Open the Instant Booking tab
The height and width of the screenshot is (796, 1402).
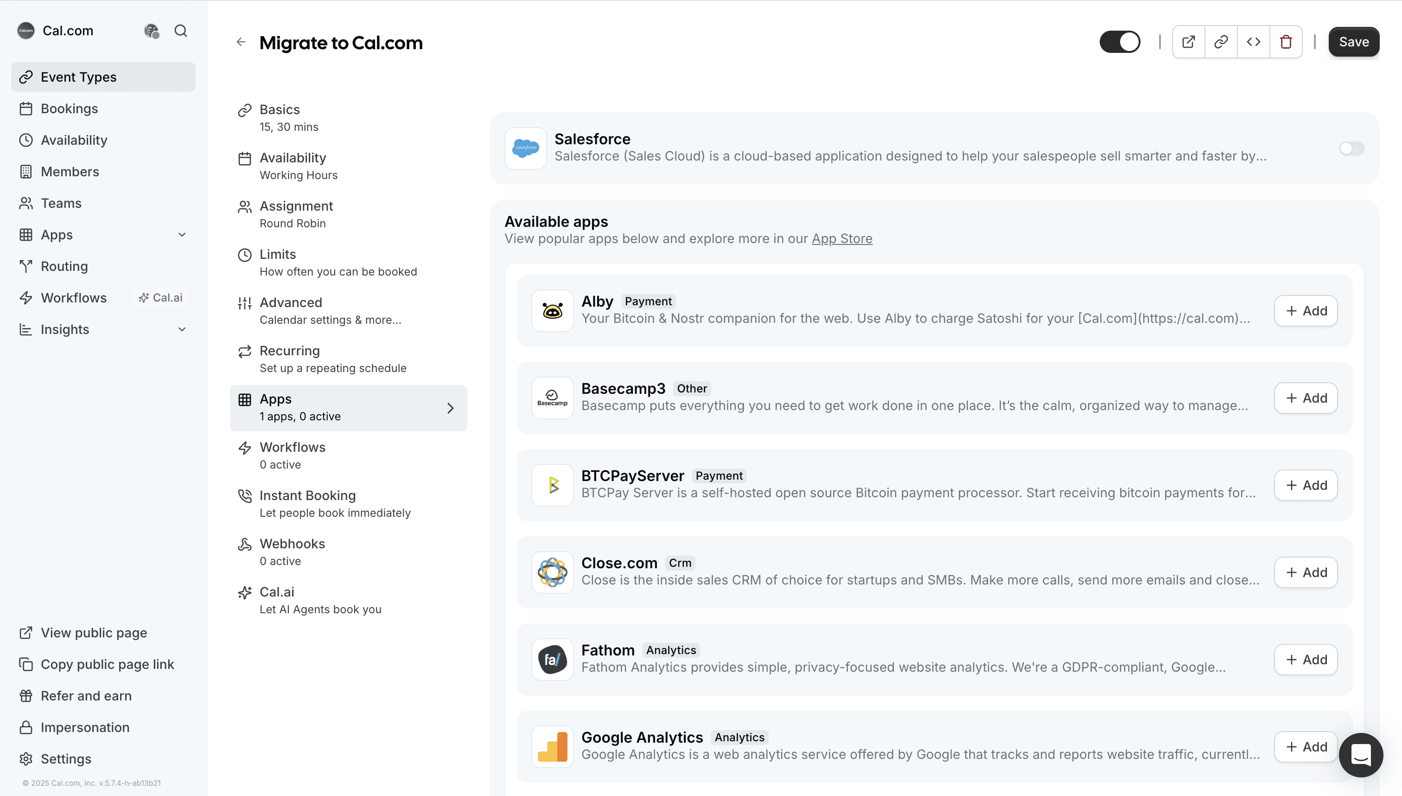point(349,504)
